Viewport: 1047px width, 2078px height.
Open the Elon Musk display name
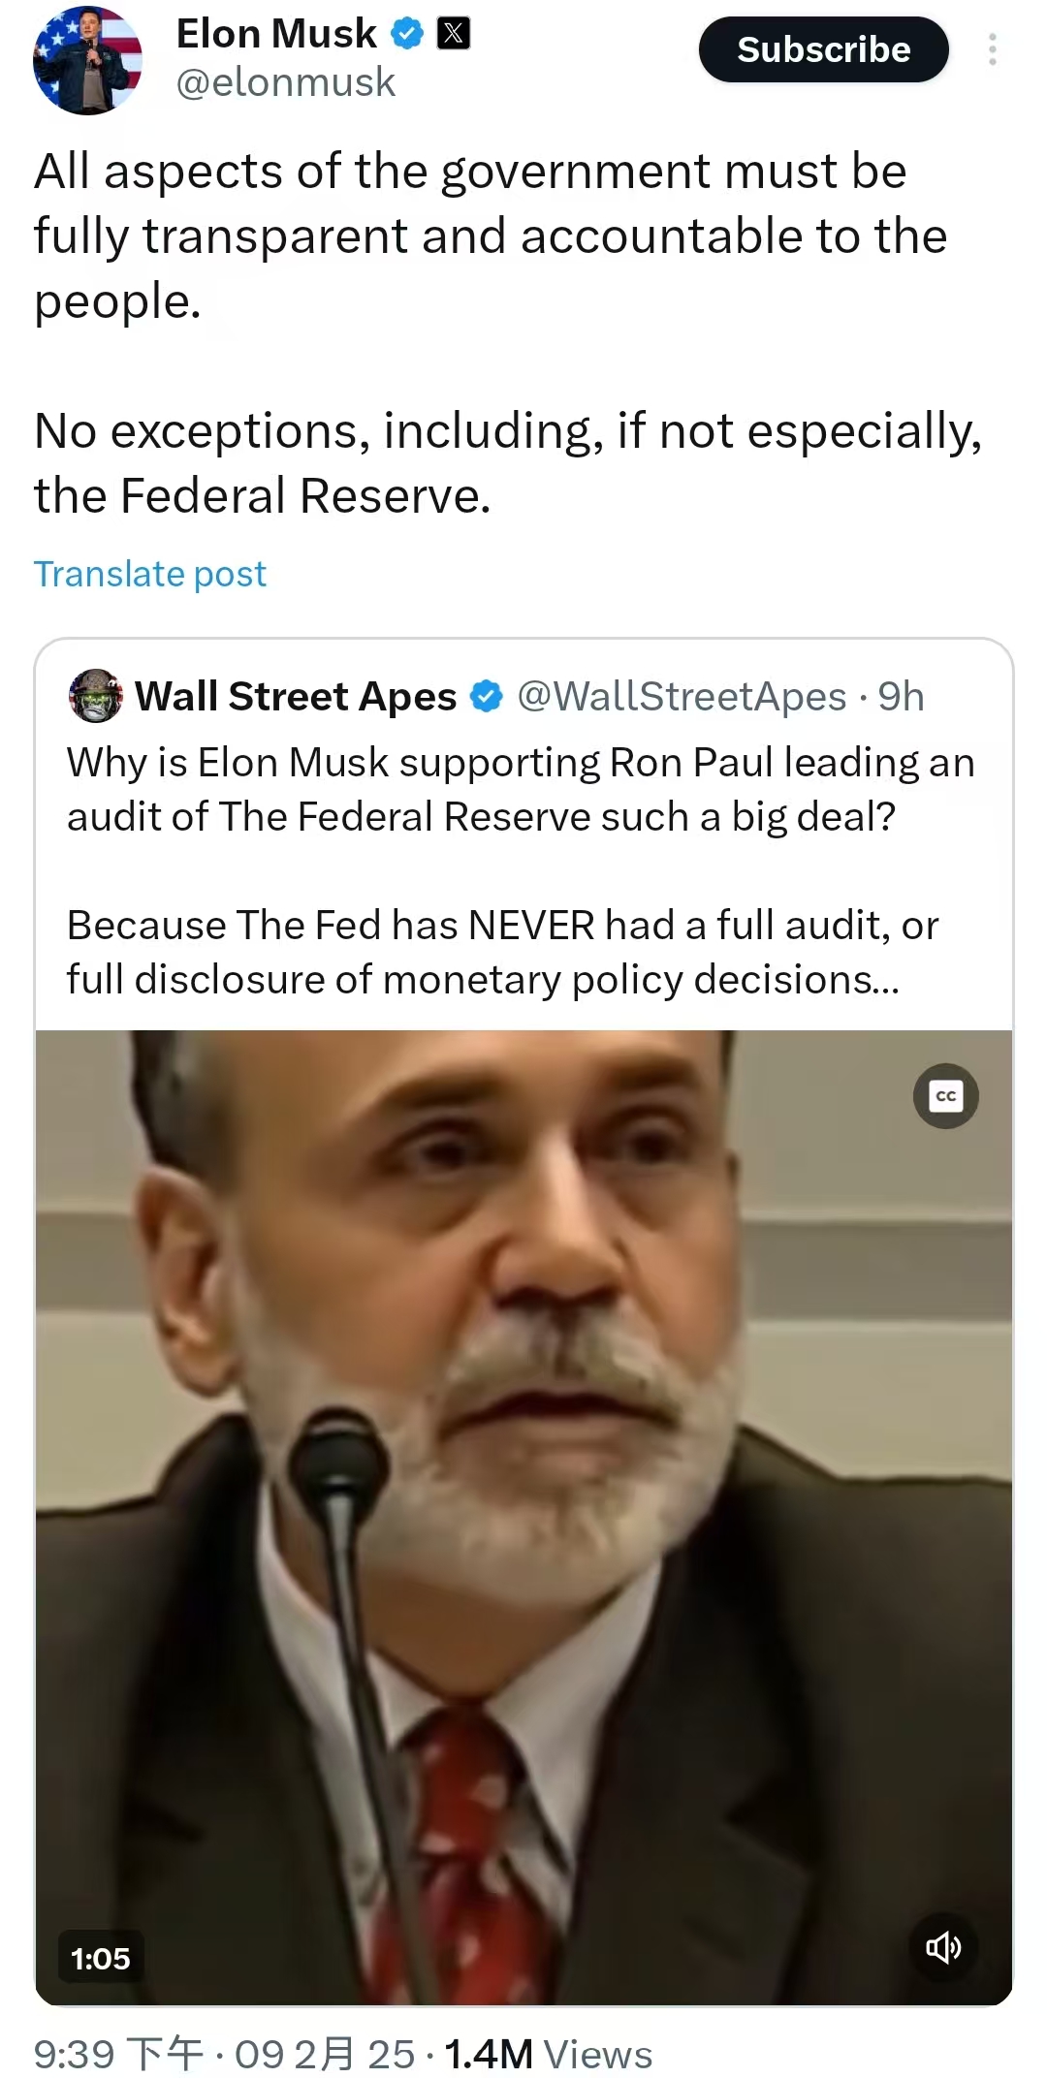click(276, 35)
